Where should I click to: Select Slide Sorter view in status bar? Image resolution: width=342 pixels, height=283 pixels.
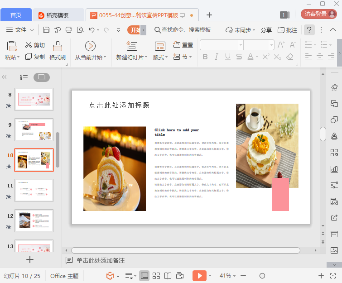tap(156, 276)
